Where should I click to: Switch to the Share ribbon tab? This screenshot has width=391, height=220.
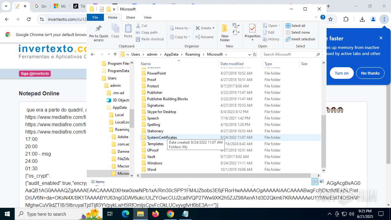(130, 17)
